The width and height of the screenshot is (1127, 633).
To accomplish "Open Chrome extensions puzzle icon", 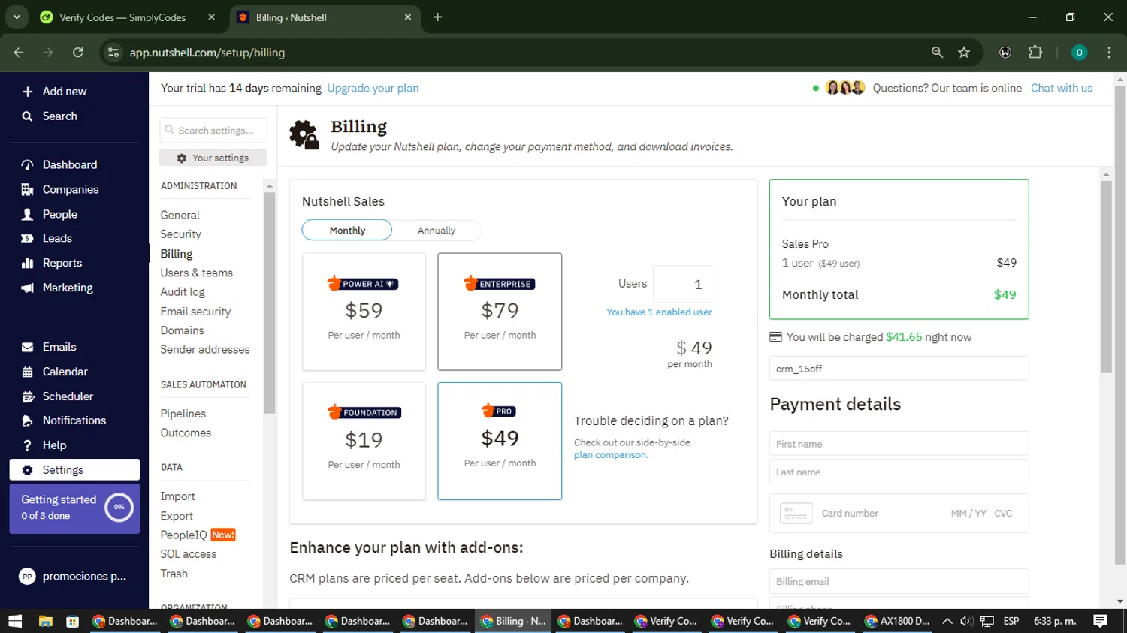I will 1035,53.
